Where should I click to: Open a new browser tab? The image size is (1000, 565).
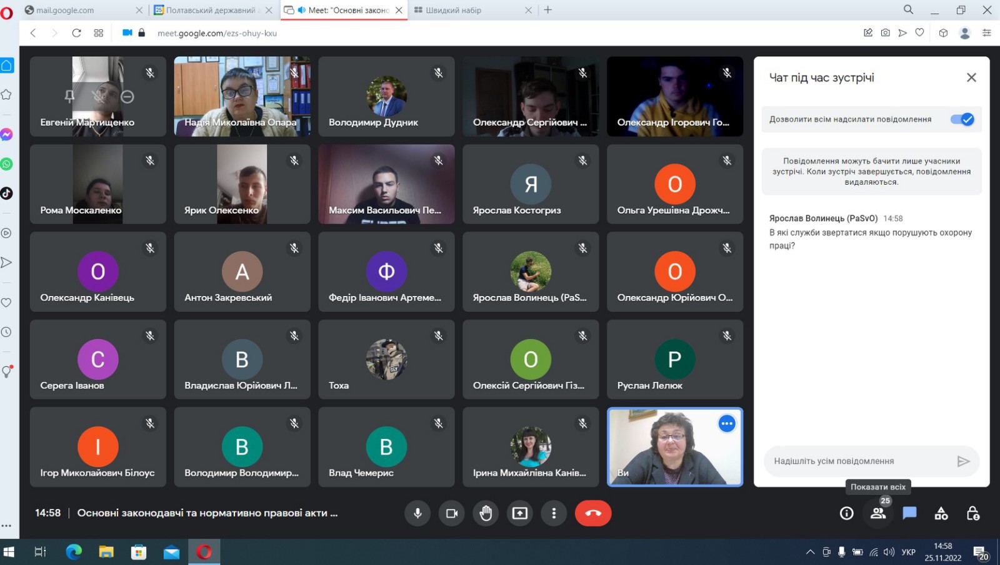pos(548,10)
